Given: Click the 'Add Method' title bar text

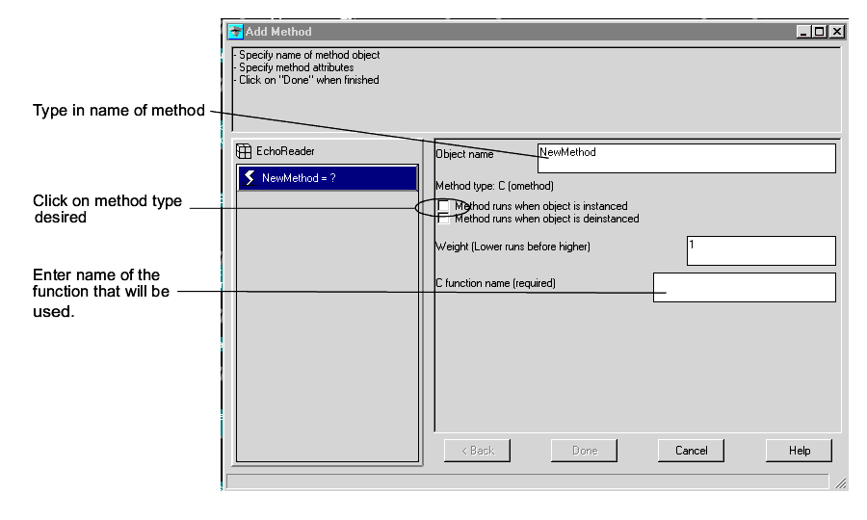Looking at the screenshot, I should coord(278,32).
